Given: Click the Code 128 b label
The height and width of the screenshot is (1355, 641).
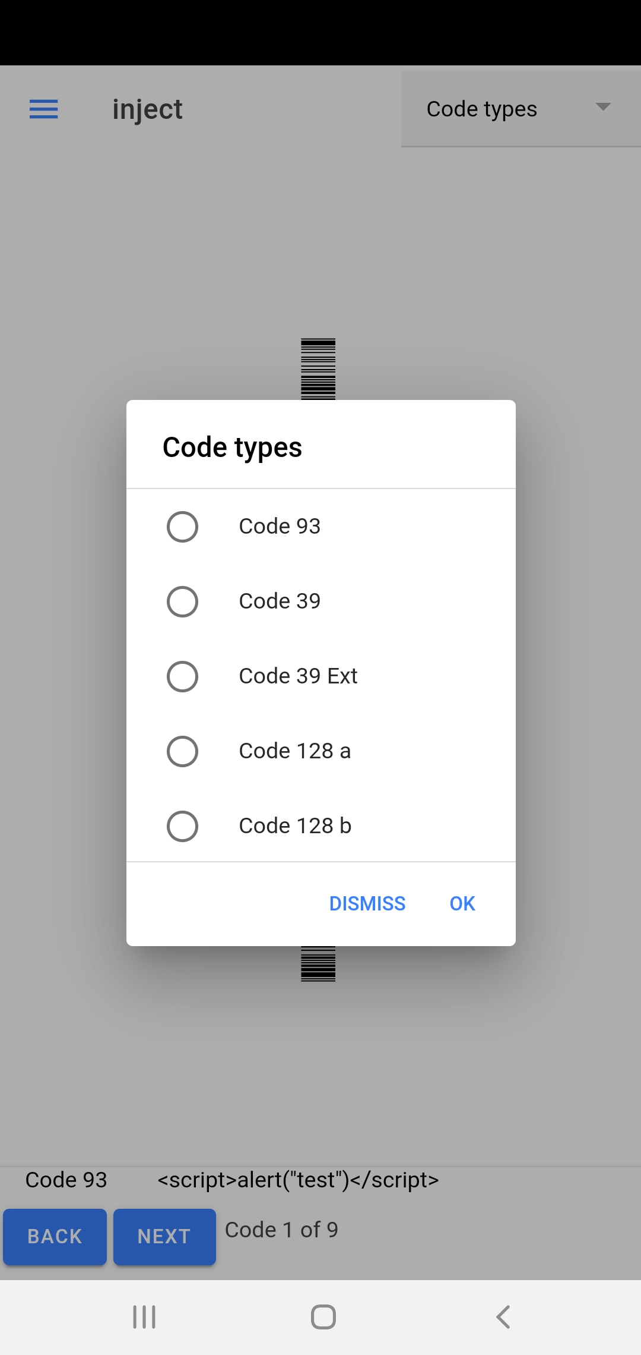Looking at the screenshot, I should 295,826.
